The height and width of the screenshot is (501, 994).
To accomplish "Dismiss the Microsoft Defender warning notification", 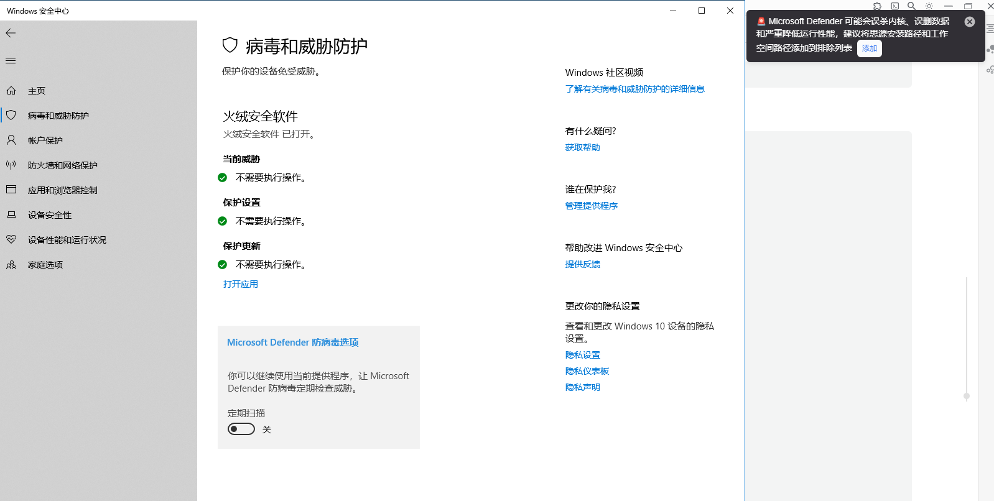I will [x=969, y=22].
